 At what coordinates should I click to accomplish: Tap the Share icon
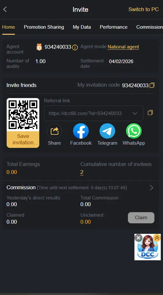[55, 131]
